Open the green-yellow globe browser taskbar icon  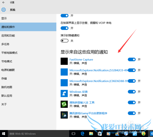coord(143,134)
